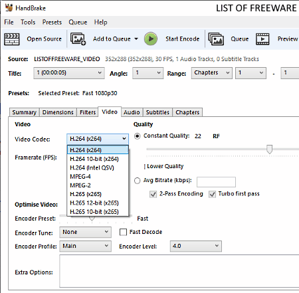Switch to the Audio tab
The height and width of the screenshot is (293, 299).
click(132, 112)
